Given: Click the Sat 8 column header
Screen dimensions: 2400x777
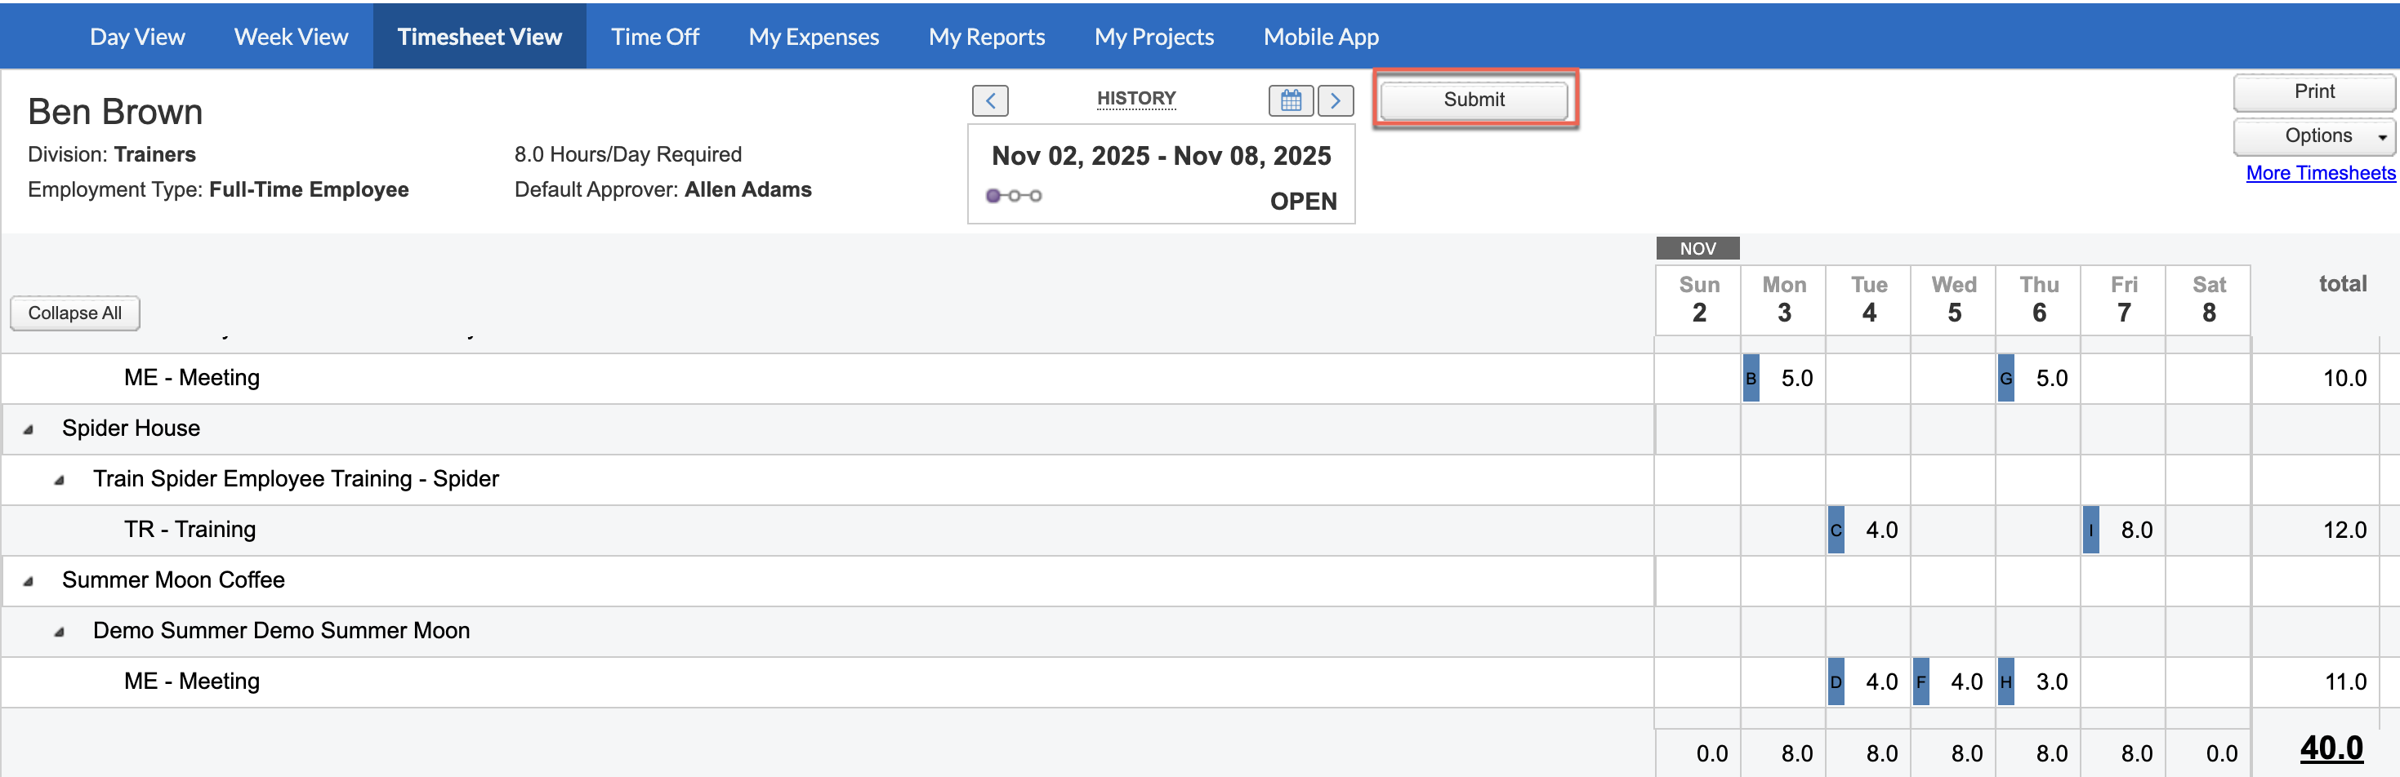Looking at the screenshot, I should (2207, 299).
